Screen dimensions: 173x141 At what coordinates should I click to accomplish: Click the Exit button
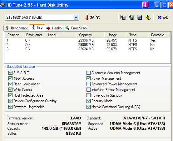click(x=163, y=18)
